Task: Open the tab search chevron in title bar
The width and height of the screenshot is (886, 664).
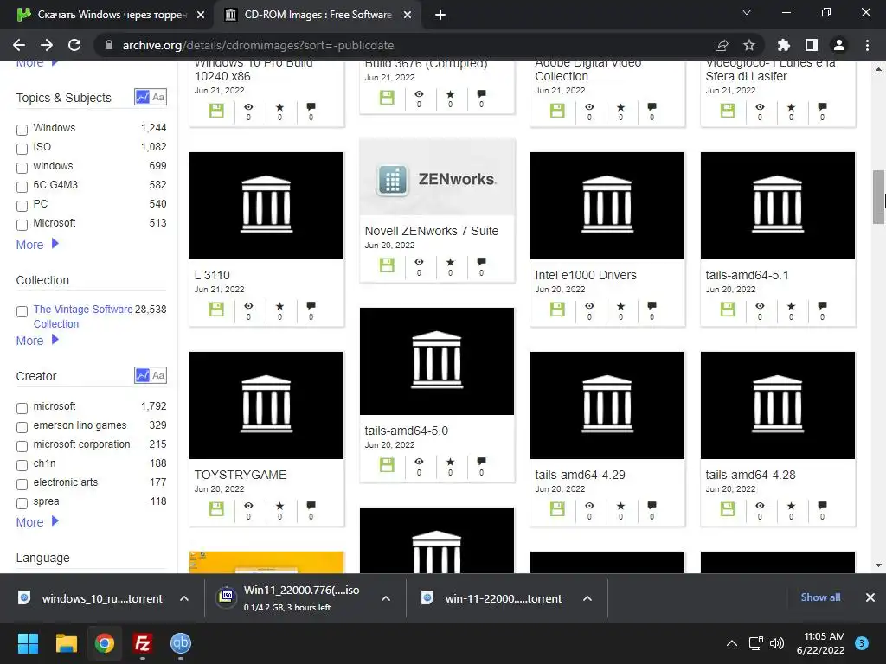Action: click(x=747, y=12)
